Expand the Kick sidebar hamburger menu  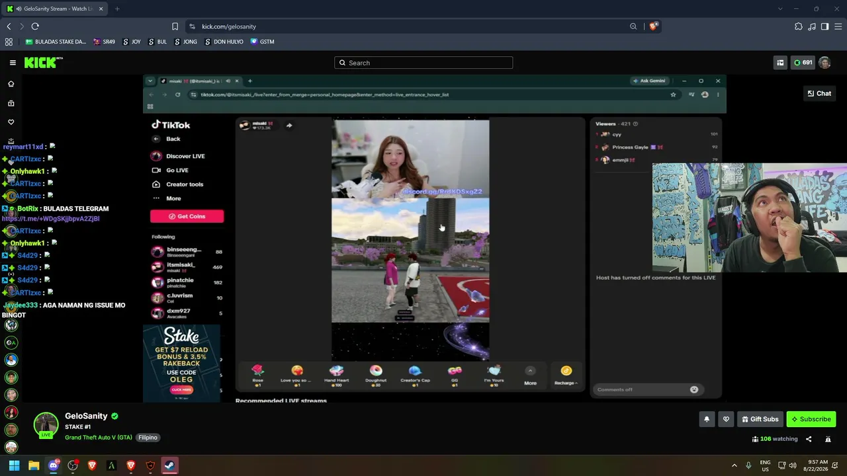tap(13, 63)
